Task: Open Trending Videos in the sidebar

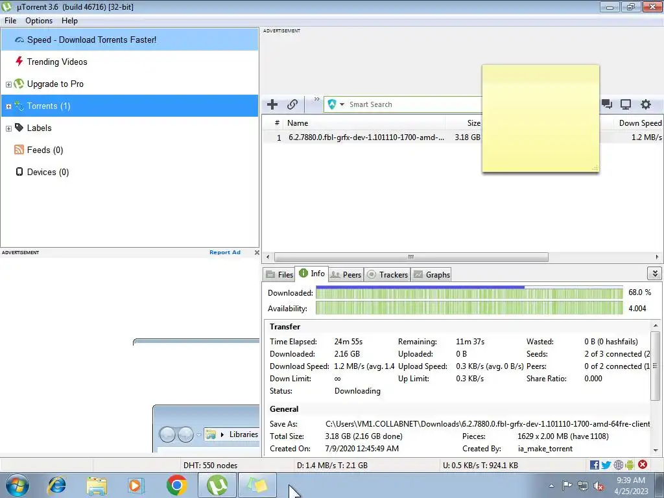Action: pyautogui.click(x=57, y=62)
